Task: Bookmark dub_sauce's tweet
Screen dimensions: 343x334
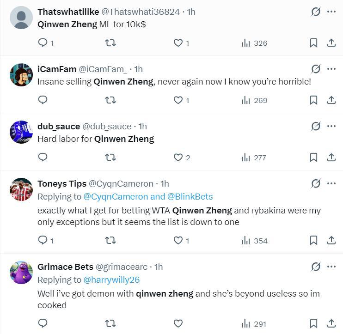Action: point(313,158)
